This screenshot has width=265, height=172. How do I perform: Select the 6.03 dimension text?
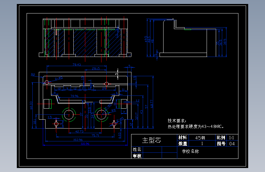coord(120,136)
